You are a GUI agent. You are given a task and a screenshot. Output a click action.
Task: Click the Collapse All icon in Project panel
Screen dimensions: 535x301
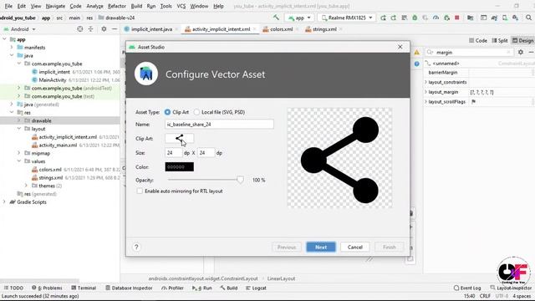(90, 29)
